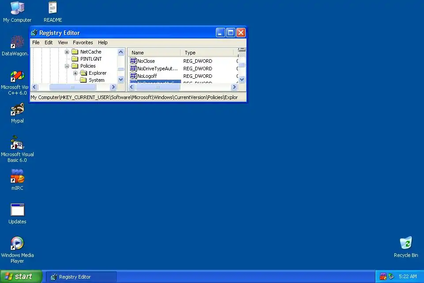Open the File menu
Viewport: 424px width, 283px height.
36,42
